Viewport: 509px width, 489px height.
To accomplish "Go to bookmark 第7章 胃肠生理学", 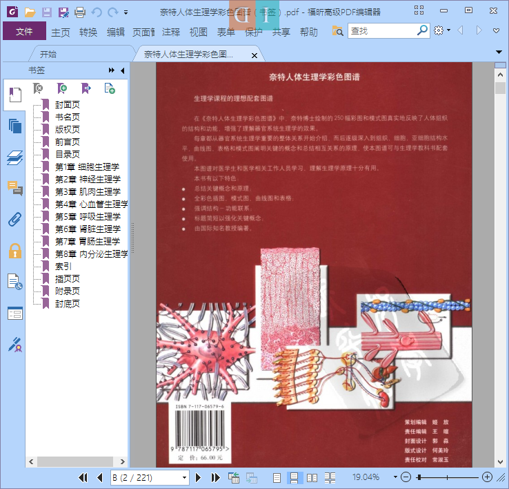I will click(88, 241).
